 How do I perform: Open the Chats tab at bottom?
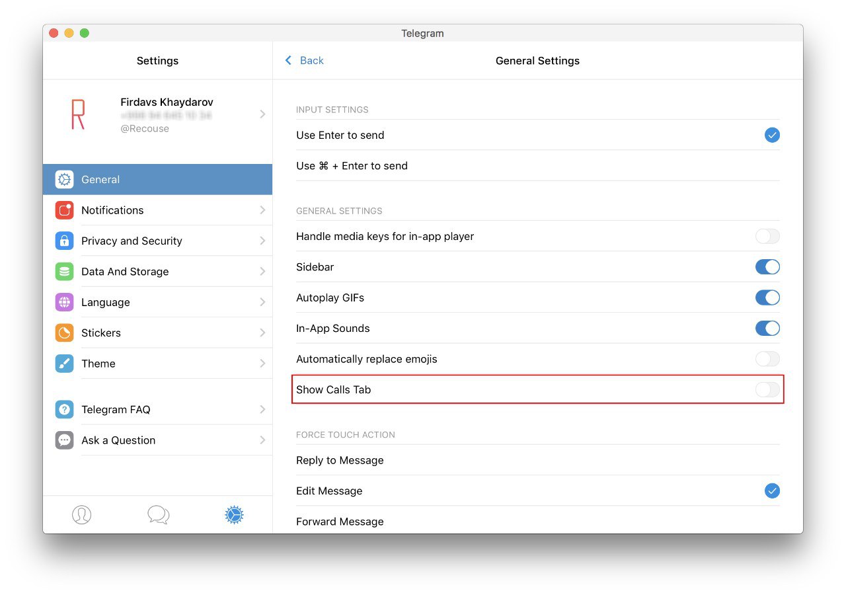click(x=159, y=514)
